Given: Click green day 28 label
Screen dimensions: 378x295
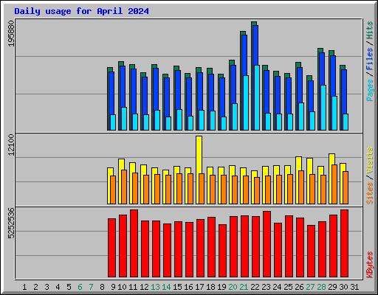Looking at the screenshot, I should [x=321, y=287].
